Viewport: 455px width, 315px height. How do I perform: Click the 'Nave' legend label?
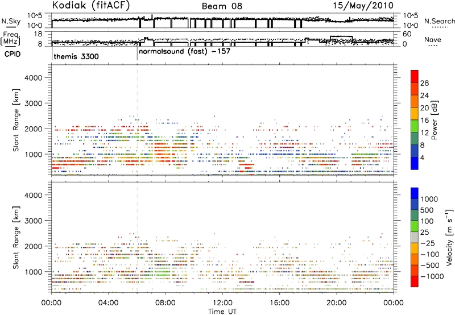coord(432,39)
